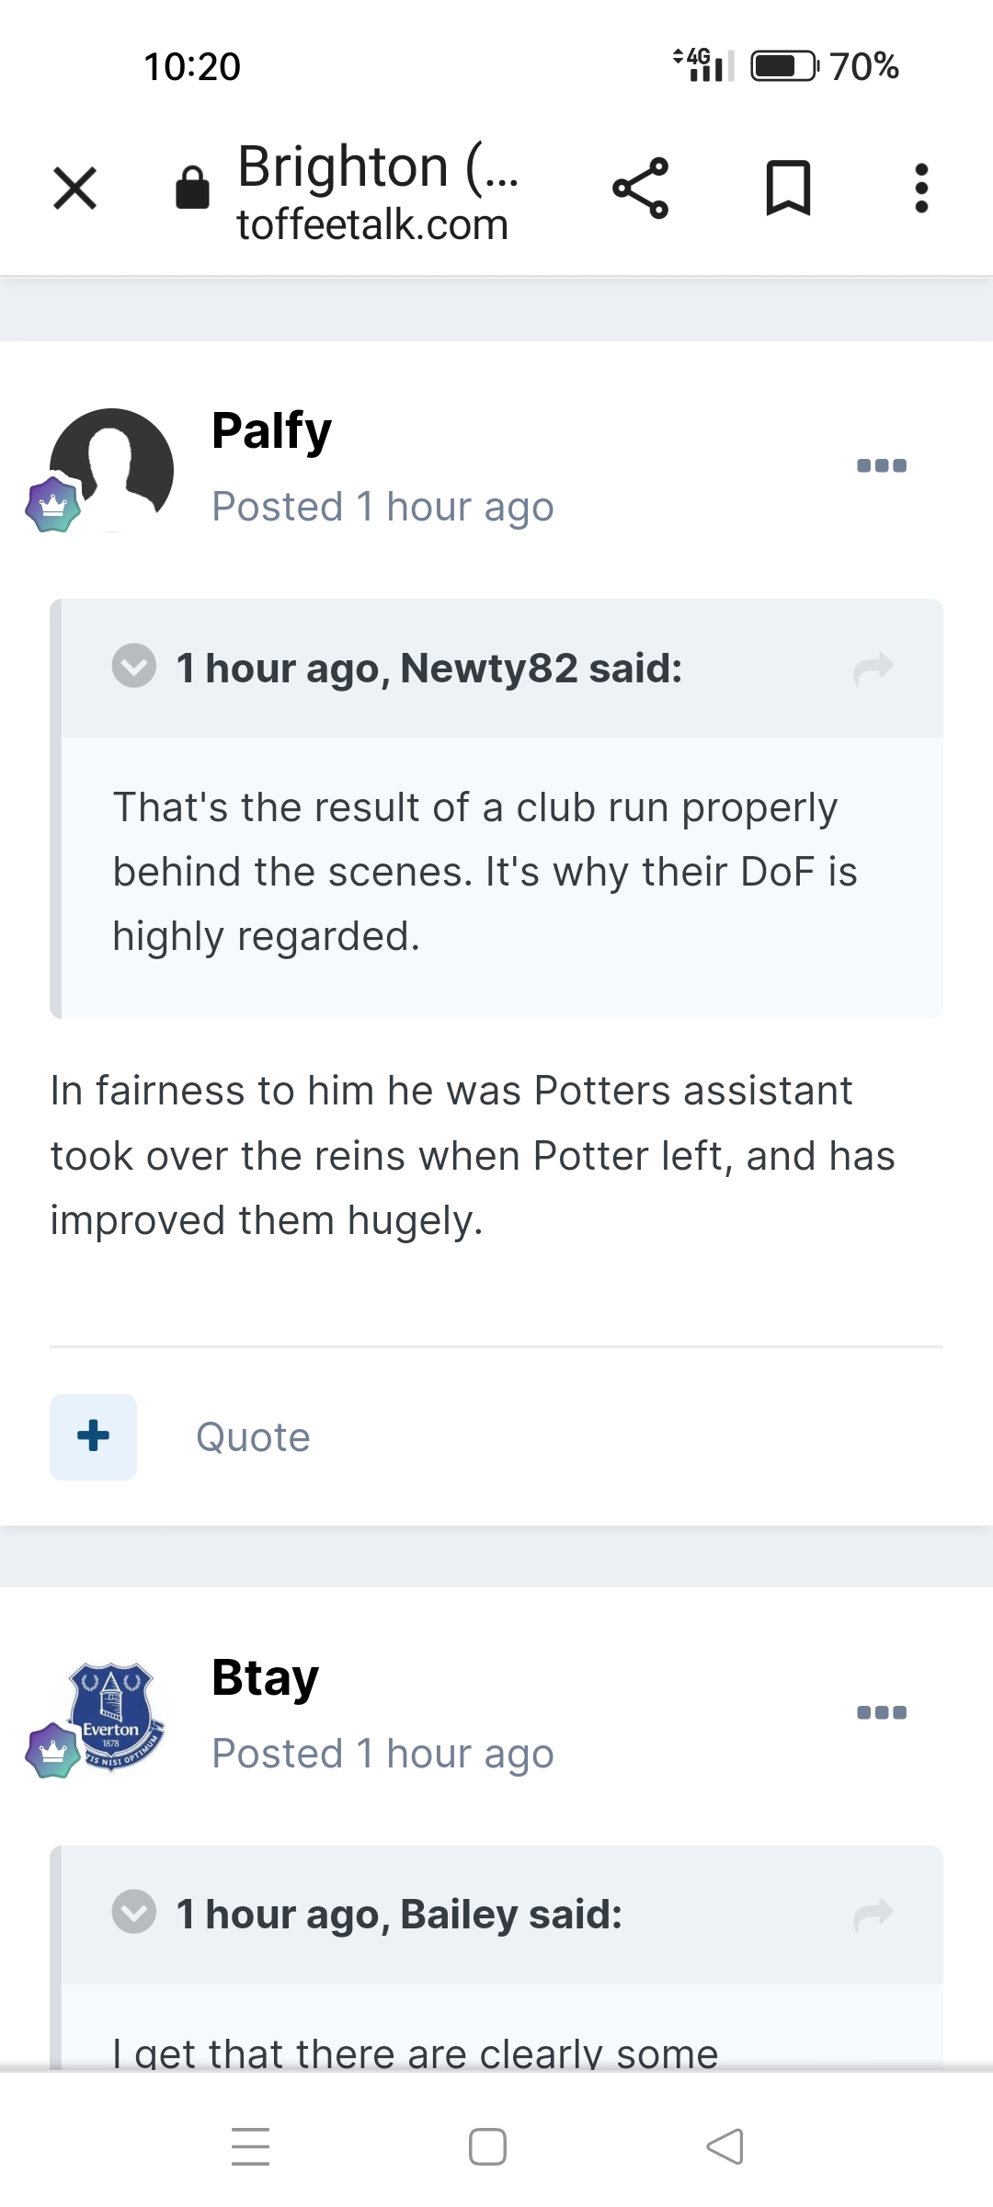
Task: Click Quote link under Palfy's post
Action: coord(253,1437)
